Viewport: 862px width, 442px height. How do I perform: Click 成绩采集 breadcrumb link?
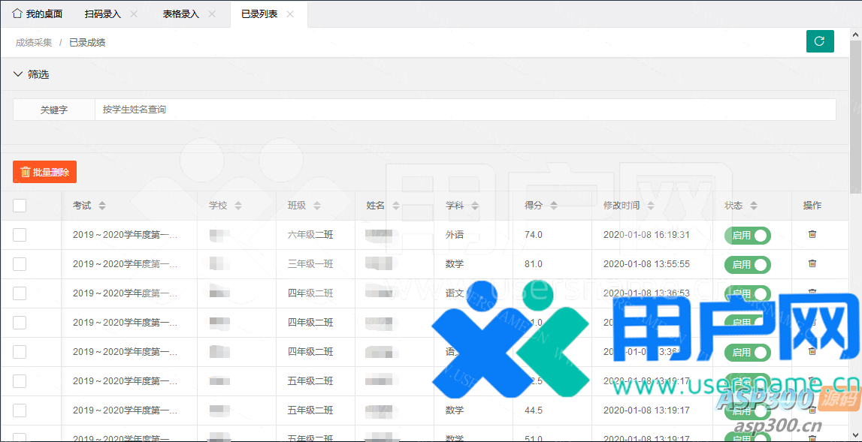pos(34,43)
